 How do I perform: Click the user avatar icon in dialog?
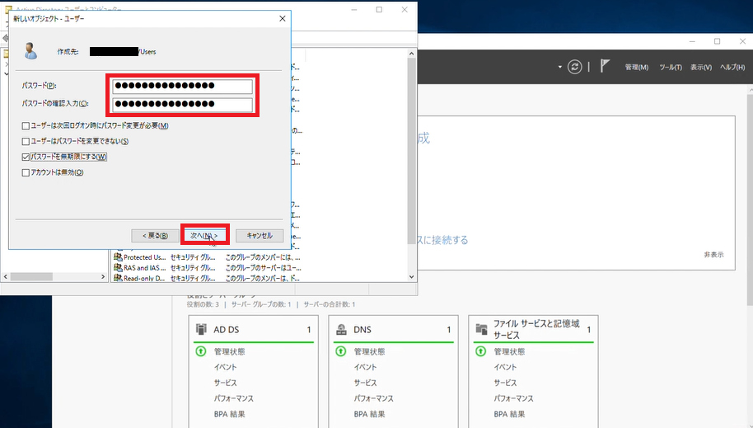pos(30,51)
